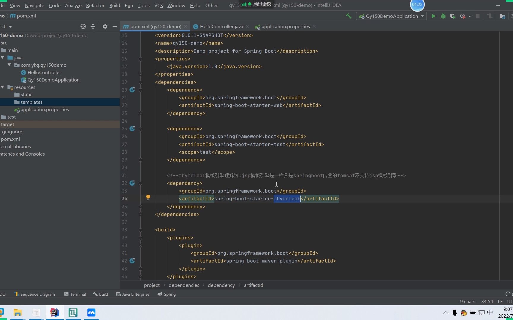This screenshot has width=513, height=320.
Task: Run Qy150DemoApplication with green play icon
Action: (x=433, y=16)
